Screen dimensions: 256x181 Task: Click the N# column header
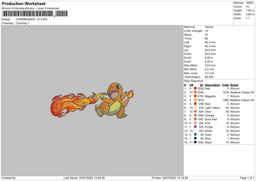point(191,85)
